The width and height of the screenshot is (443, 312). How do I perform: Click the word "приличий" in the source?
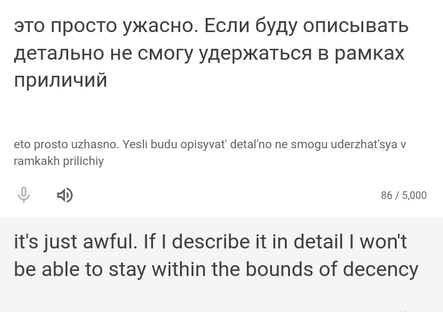pyautogui.click(x=60, y=80)
